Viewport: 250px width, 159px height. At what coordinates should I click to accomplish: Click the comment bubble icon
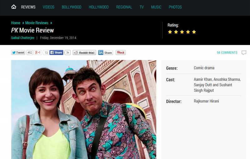(244, 53)
